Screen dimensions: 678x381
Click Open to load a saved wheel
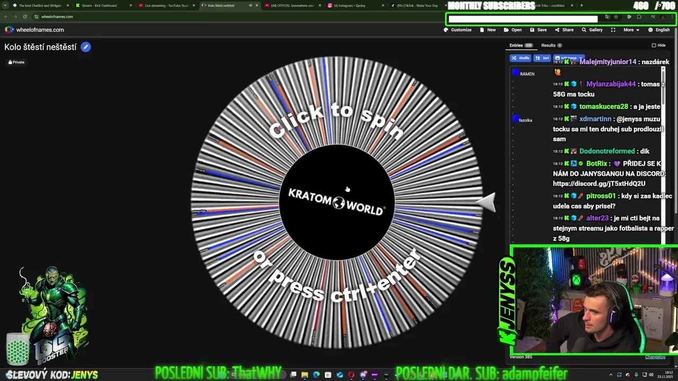tap(513, 30)
